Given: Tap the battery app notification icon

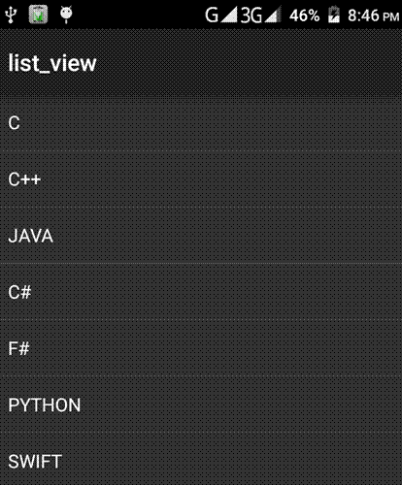Looking at the screenshot, I should (38, 15).
